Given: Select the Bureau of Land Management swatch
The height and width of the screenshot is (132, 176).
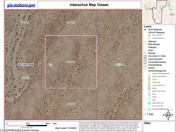Looking at the screenshot, I should coord(149,74).
